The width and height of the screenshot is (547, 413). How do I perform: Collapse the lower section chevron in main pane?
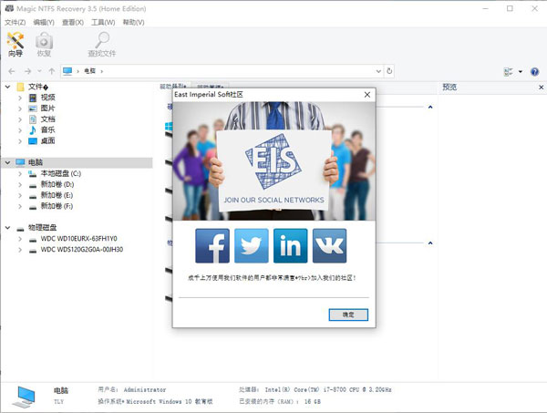pyautogui.click(x=430, y=243)
